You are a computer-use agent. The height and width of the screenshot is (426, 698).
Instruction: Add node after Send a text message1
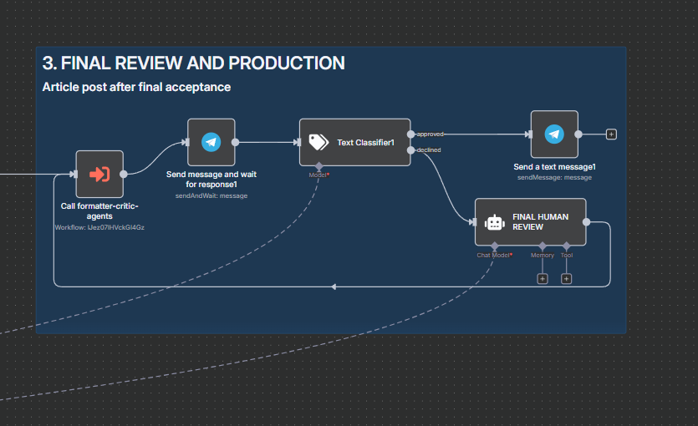click(611, 134)
